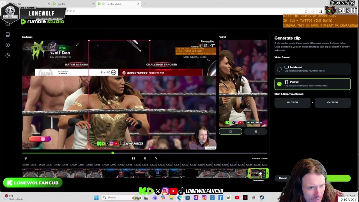
Task: Open the book-shaped library icon in sidebar
Action: click(8, 34)
